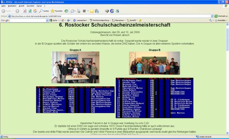Viewport: 229px width, 139px height.
Task: Expand the Übersetzen dropdown arrow
Action: 125,20
